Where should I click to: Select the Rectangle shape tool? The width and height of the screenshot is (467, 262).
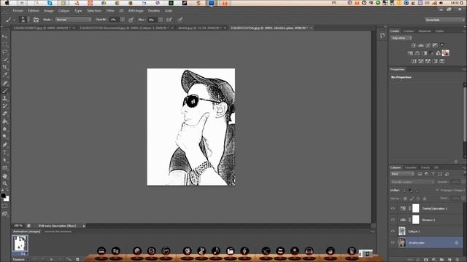pyautogui.click(x=5, y=168)
